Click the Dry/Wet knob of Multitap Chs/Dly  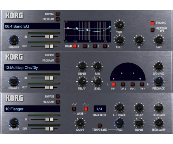[x=14, y=81]
